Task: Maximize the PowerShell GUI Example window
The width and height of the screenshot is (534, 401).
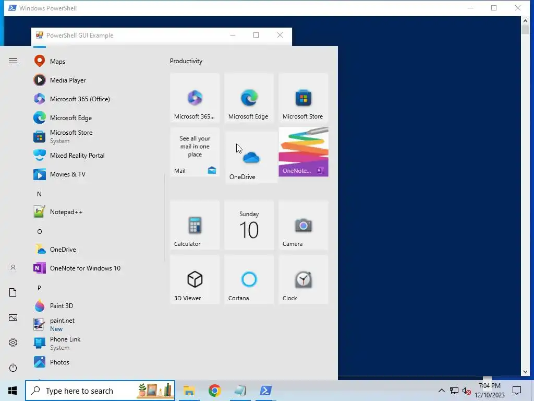Action: point(256,35)
